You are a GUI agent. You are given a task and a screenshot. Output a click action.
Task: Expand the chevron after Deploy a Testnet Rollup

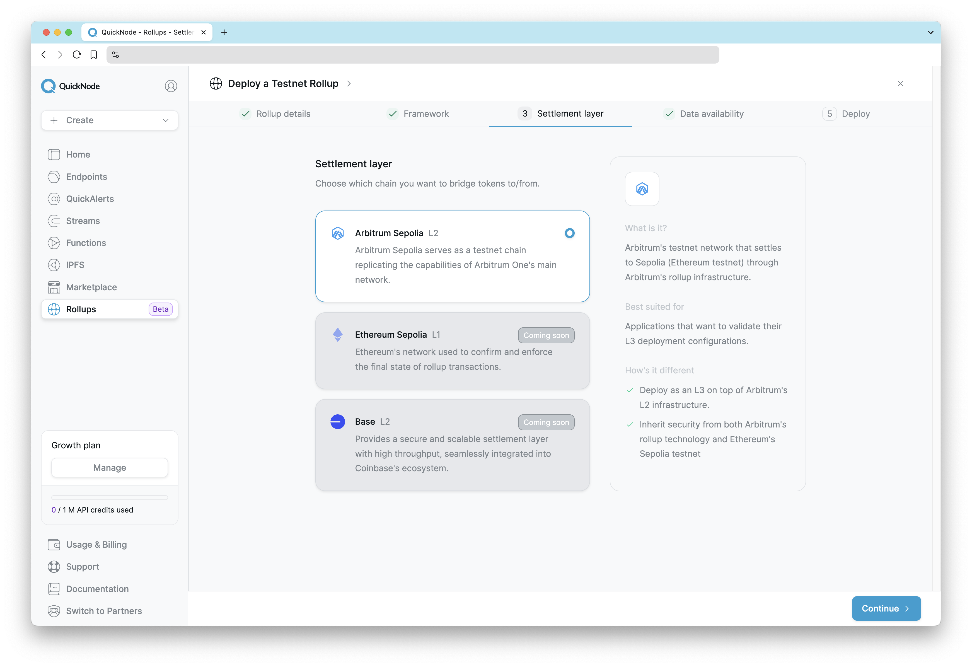349,84
